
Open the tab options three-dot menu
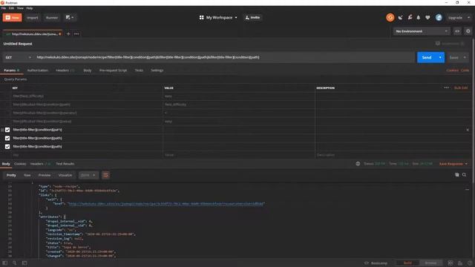76,34
